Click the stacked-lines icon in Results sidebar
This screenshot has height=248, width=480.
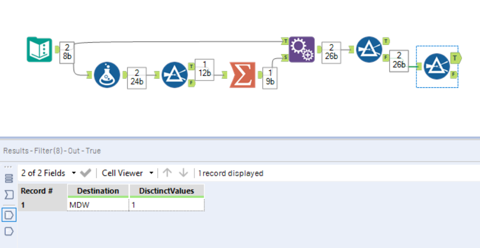pos(9,178)
